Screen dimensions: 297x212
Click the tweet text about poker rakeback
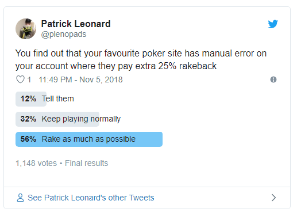[x=141, y=59]
